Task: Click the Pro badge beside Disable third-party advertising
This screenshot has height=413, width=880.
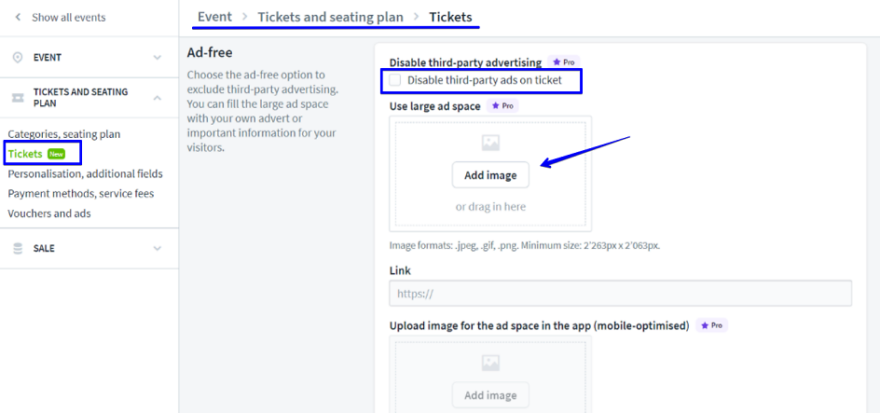Action: pyautogui.click(x=564, y=62)
